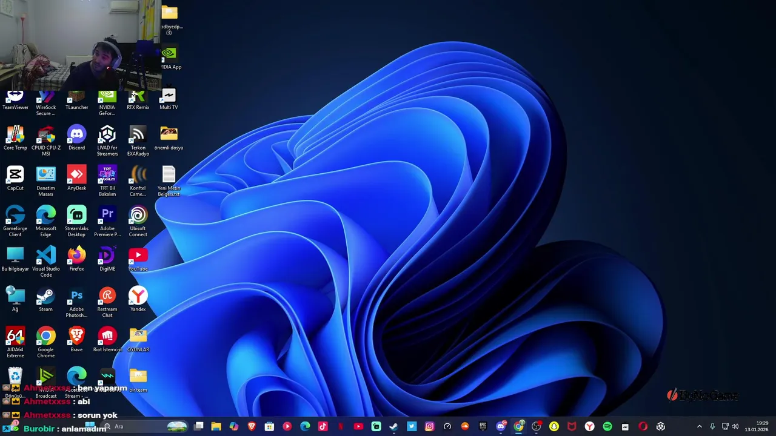Open Microsoft Edge desktop shortcut
Screen dimensions: 776x436
click(x=46, y=222)
